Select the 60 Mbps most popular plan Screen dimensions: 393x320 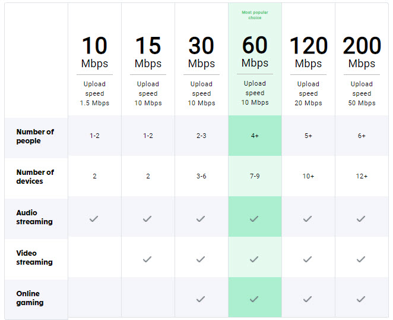point(255,51)
